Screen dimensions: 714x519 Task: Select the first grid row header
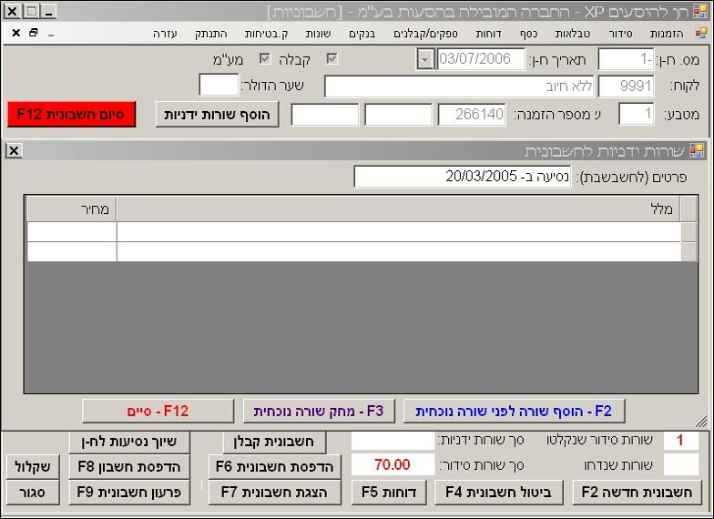coord(688,231)
